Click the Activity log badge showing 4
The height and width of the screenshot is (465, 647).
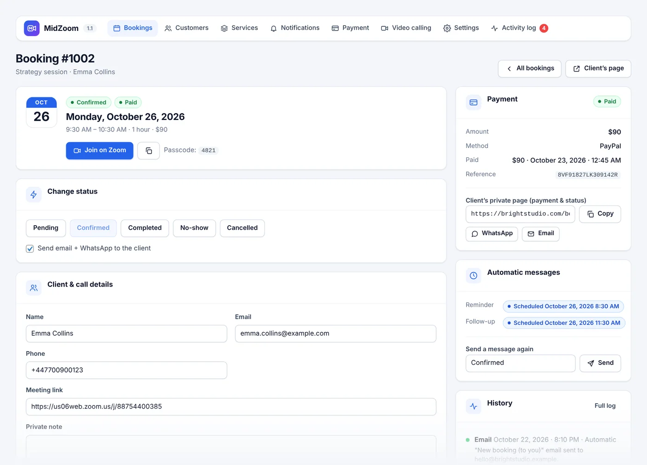pos(544,28)
